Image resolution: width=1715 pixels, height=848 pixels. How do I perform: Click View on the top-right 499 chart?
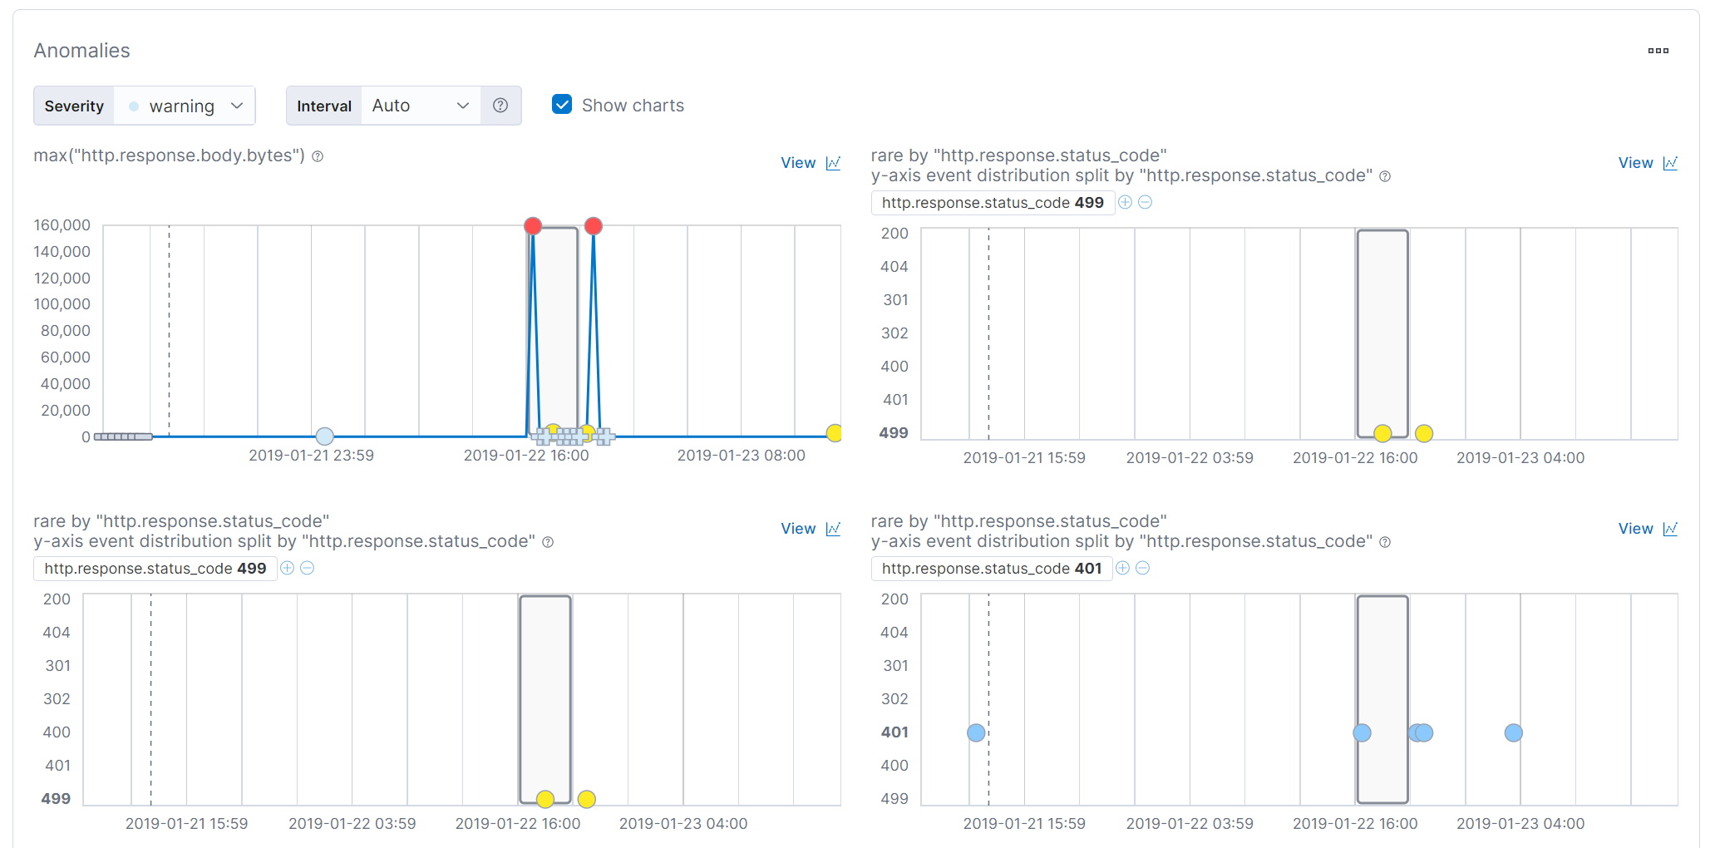click(x=1635, y=163)
